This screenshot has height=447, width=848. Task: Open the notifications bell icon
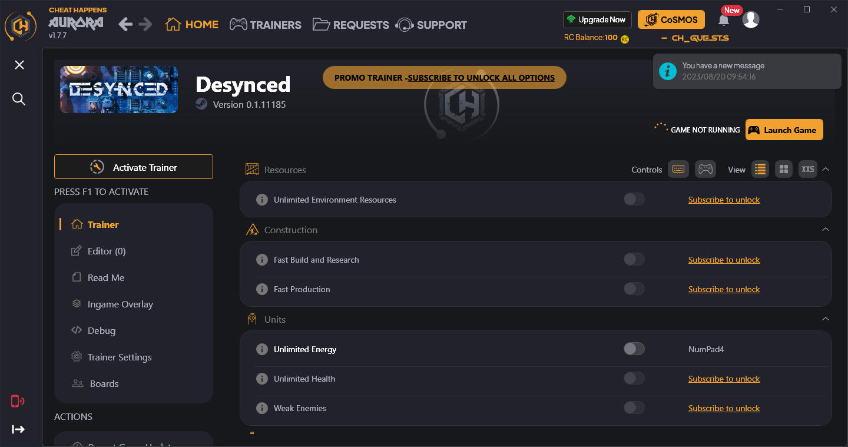tap(724, 20)
